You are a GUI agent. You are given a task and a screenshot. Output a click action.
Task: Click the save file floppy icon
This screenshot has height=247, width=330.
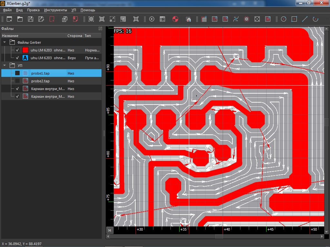click(31, 19)
